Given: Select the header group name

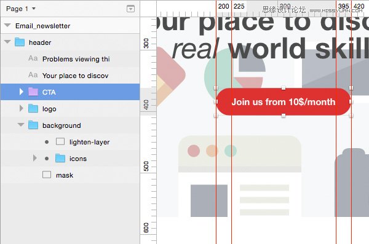Looking at the screenshot, I should [x=40, y=42].
